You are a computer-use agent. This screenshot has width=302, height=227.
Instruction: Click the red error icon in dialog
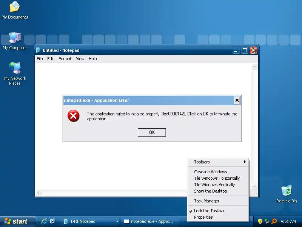pyautogui.click(x=73, y=116)
